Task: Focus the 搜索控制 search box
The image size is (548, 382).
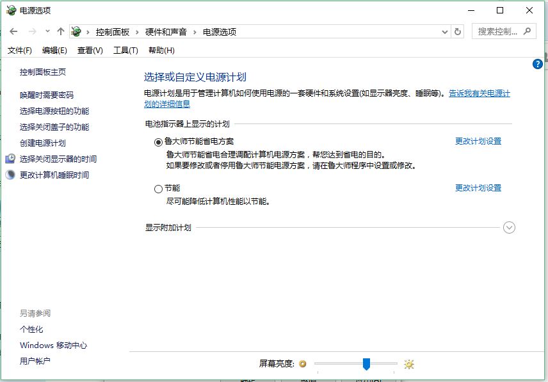Action: point(504,32)
